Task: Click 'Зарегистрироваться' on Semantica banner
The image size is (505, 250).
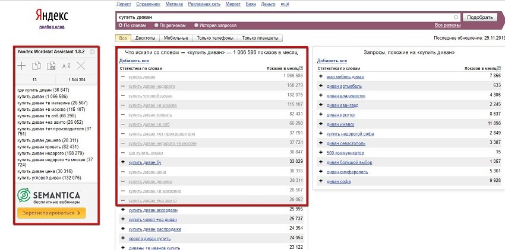Action: (x=52, y=213)
